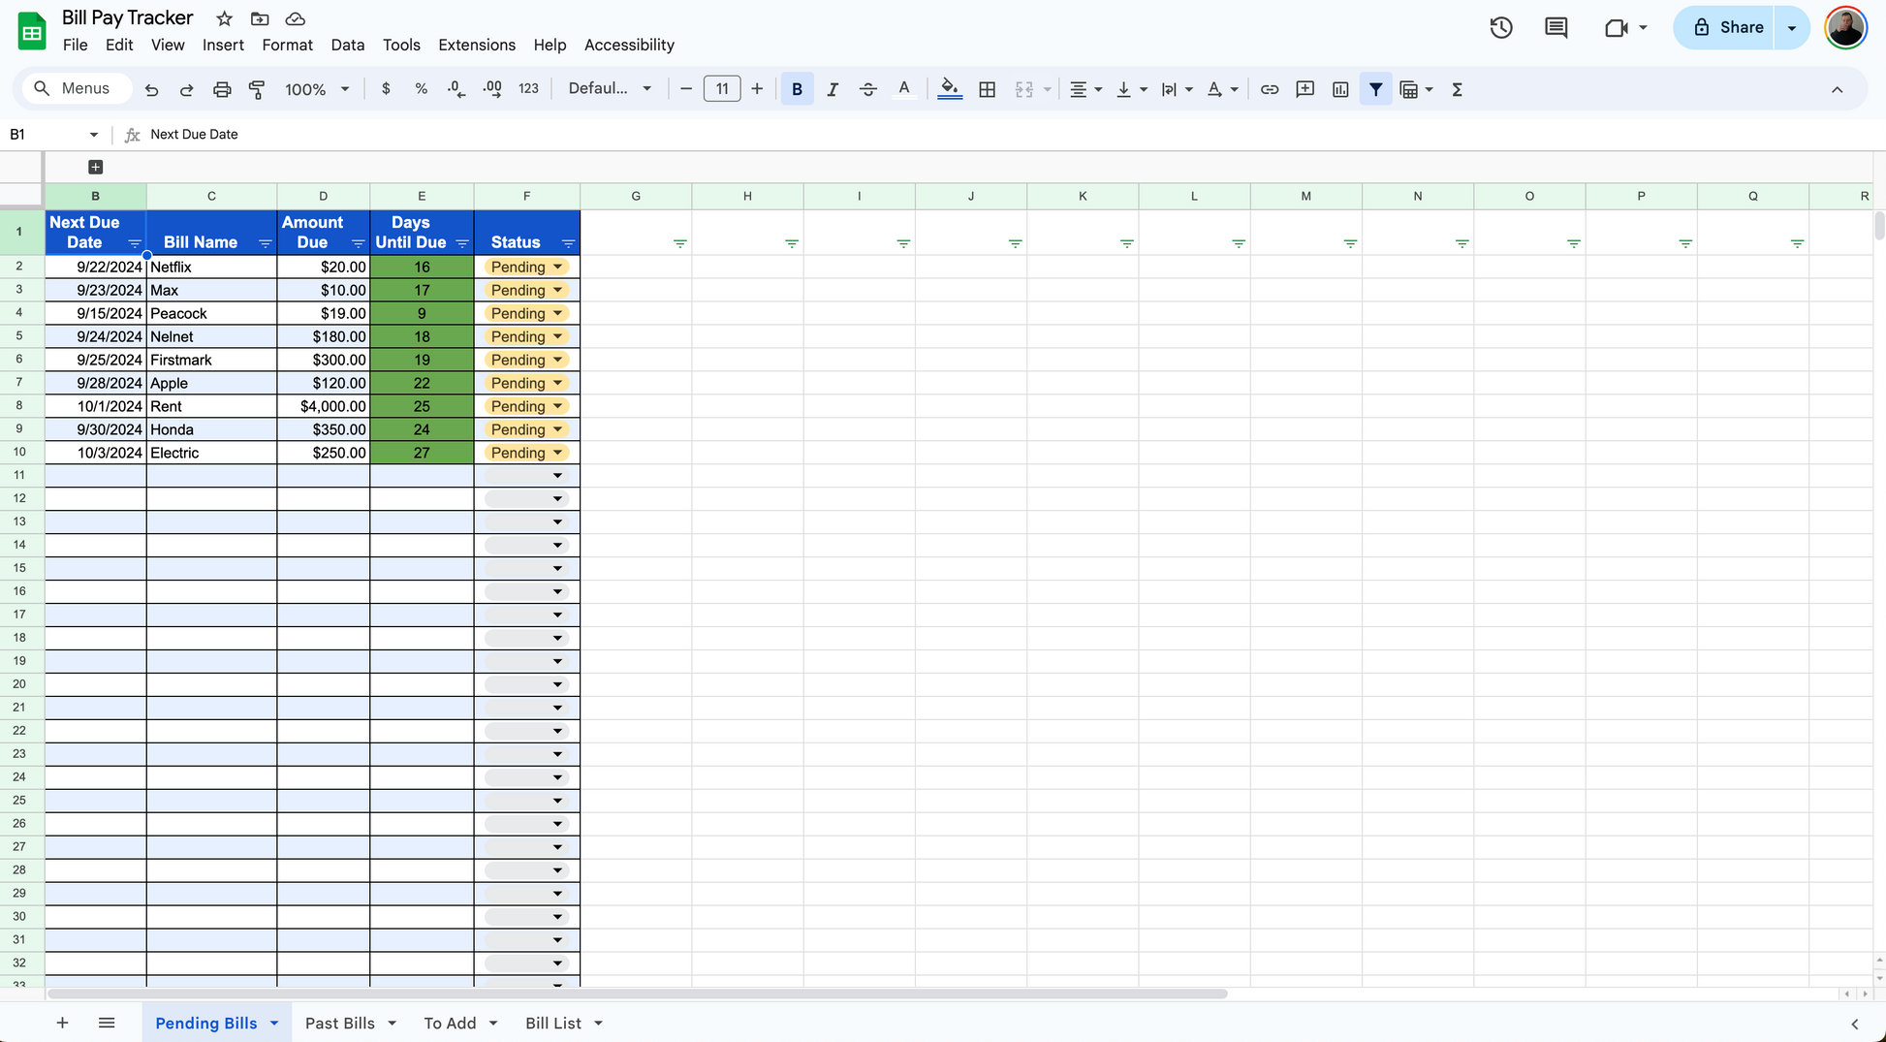Image resolution: width=1886 pixels, height=1042 pixels.
Task: Open the Borders tool
Action: pyautogui.click(x=987, y=89)
